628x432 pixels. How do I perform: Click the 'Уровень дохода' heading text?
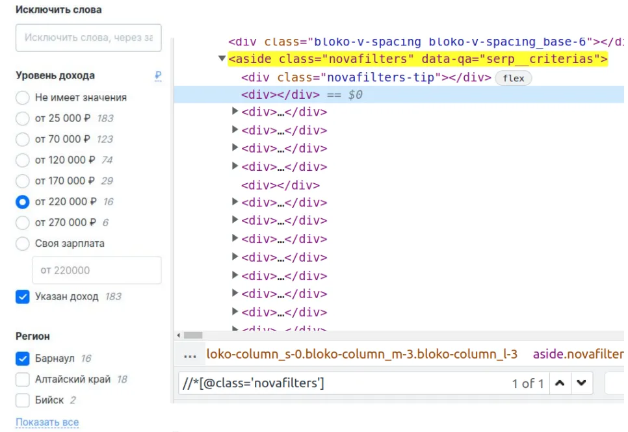[55, 75]
